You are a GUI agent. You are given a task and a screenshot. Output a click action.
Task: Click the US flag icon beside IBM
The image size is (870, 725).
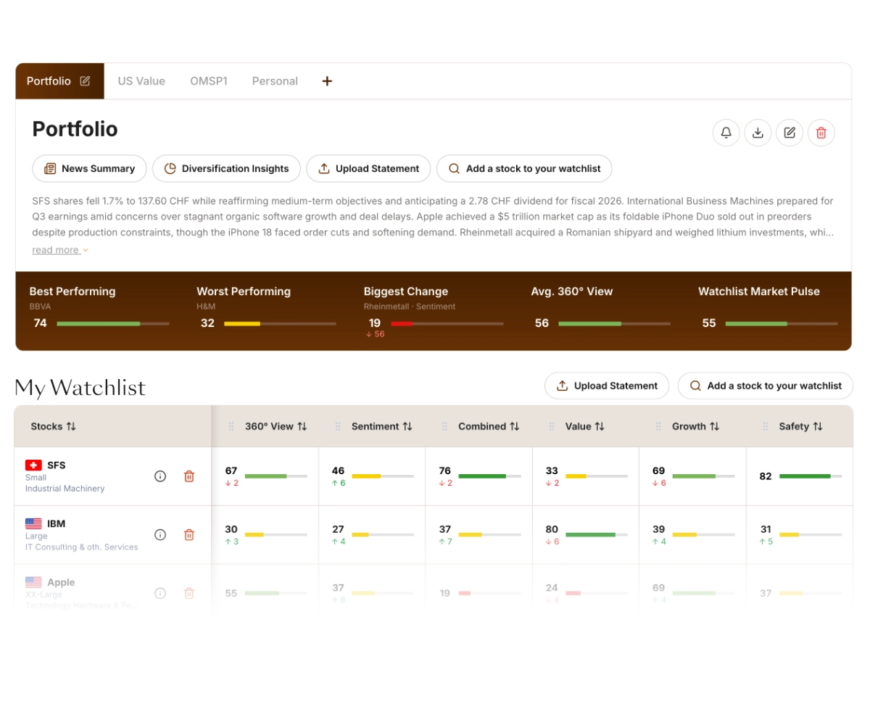click(33, 523)
